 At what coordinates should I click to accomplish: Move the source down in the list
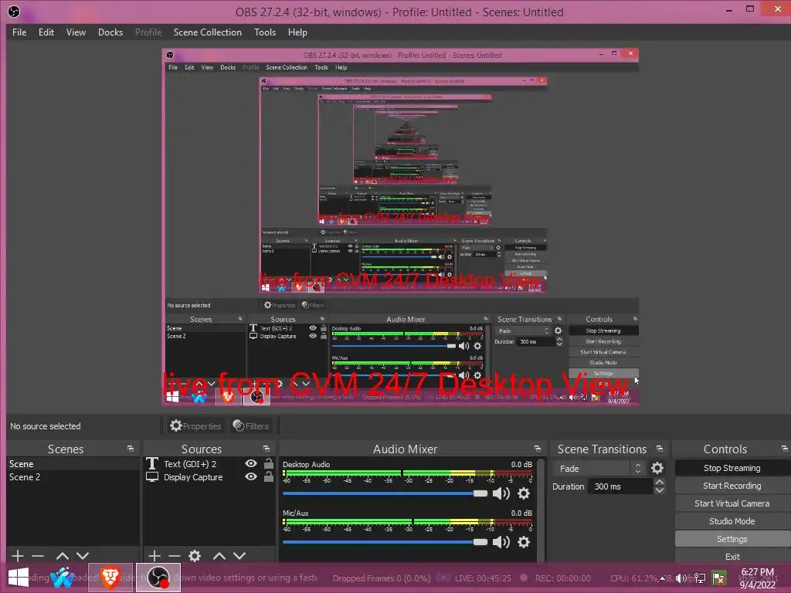[x=239, y=556]
